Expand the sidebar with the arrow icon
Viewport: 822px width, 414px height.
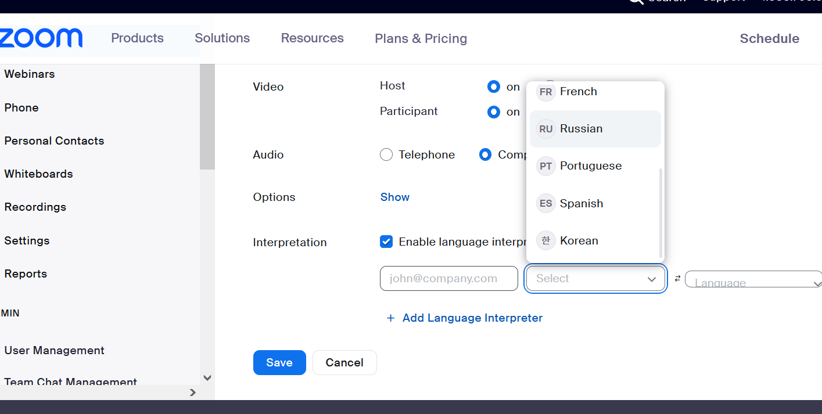click(x=193, y=393)
